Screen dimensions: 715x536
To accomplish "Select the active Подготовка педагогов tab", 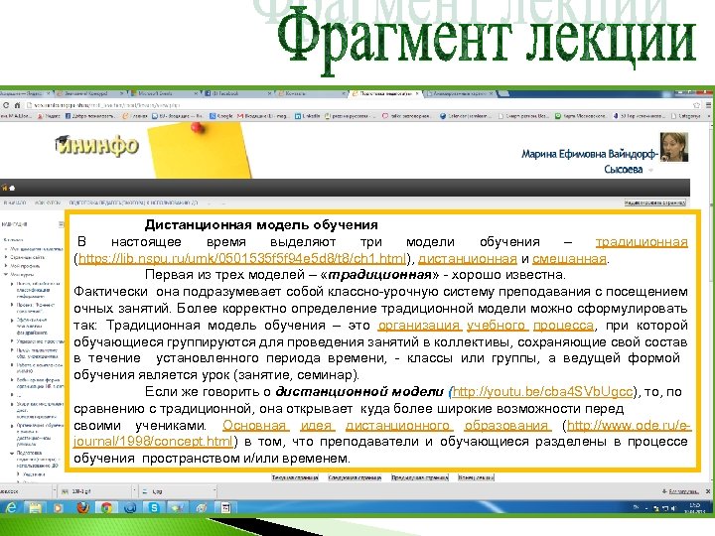I will point(385,93).
